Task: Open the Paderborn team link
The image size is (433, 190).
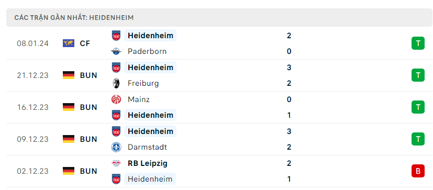Action: pos(147,51)
